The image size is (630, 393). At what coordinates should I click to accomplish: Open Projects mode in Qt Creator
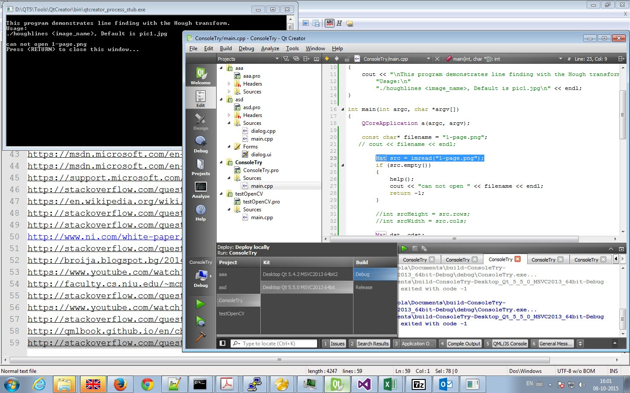coord(201,166)
